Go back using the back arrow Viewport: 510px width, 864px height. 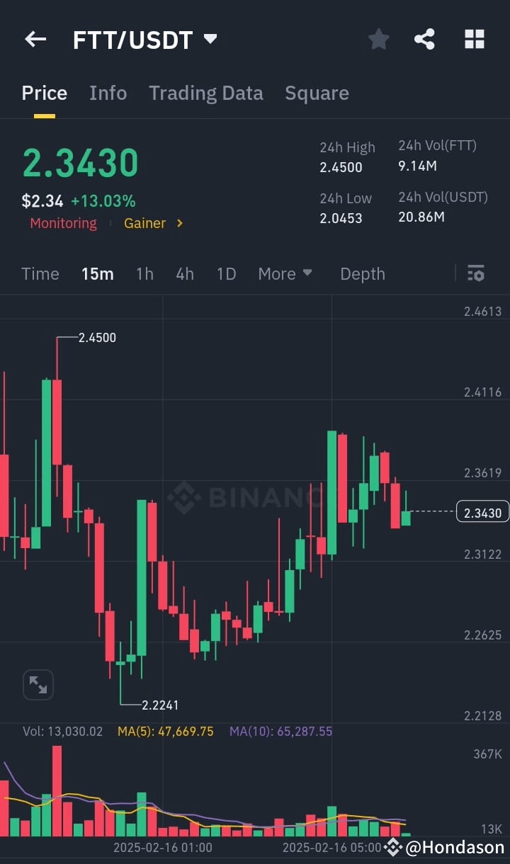click(35, 39)
